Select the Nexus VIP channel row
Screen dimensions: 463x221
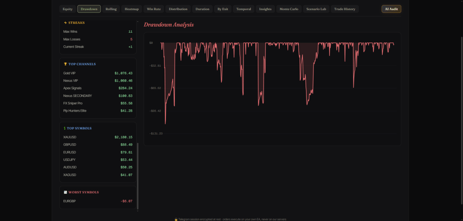(x=98, y=80)
